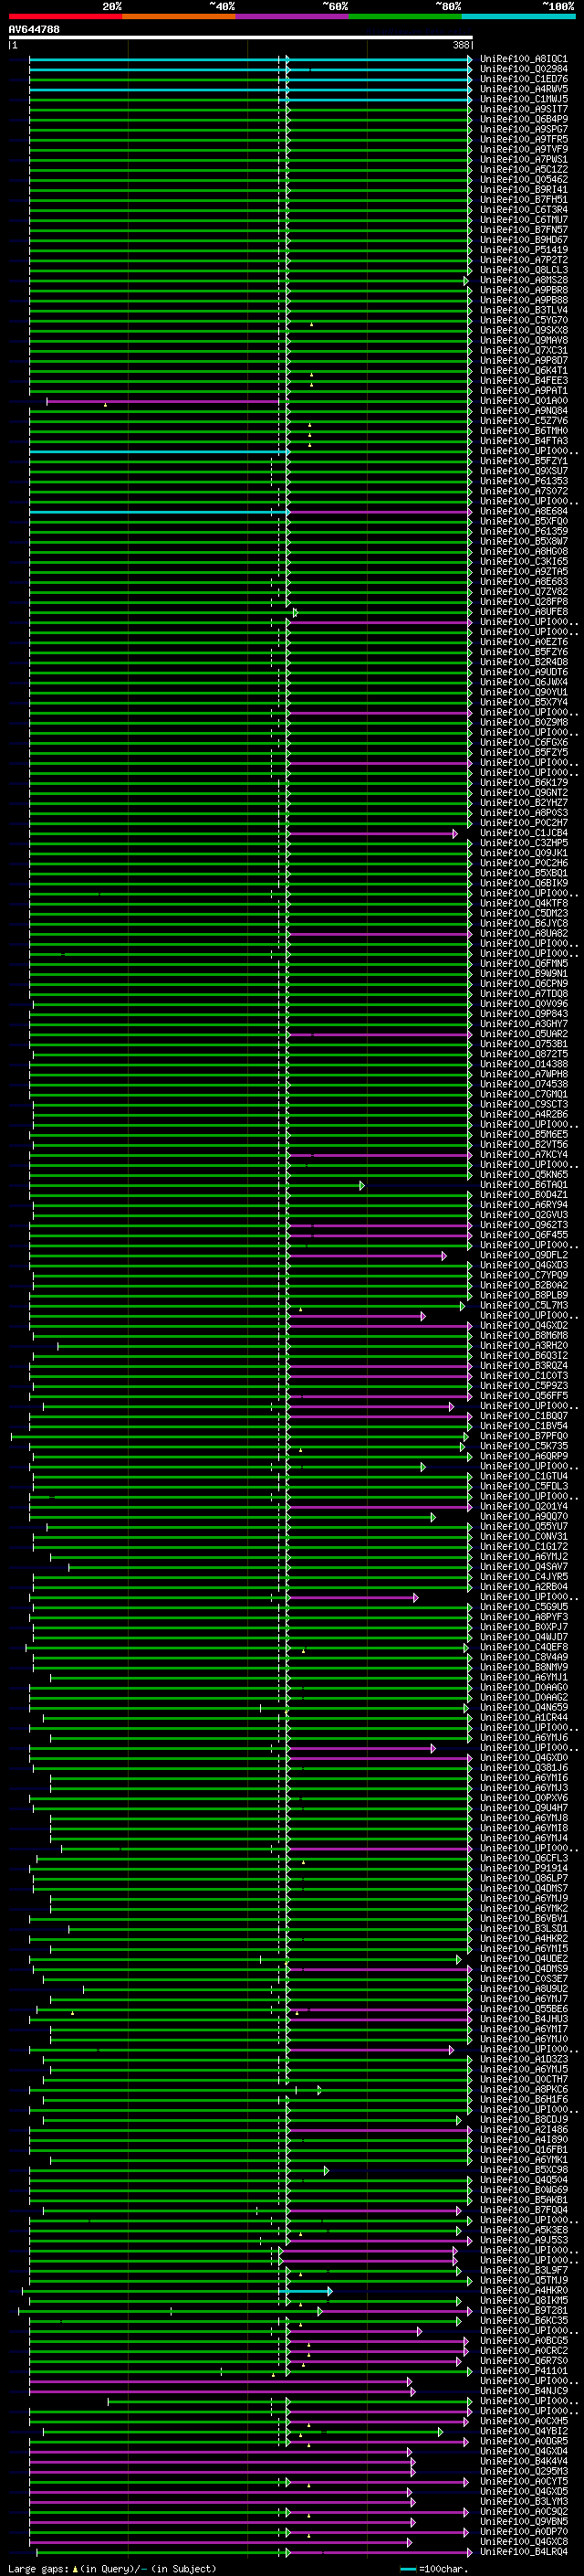Click the UniRef100_A1D3Z3 label
The width and height of the screenshot is (584, 2576).
[x=523, y=2059]
